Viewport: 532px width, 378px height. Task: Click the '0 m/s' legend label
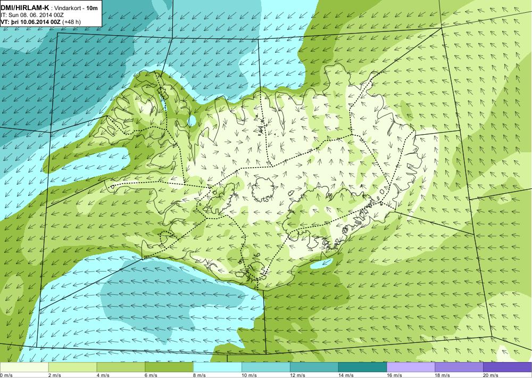[x=6, y=375]
